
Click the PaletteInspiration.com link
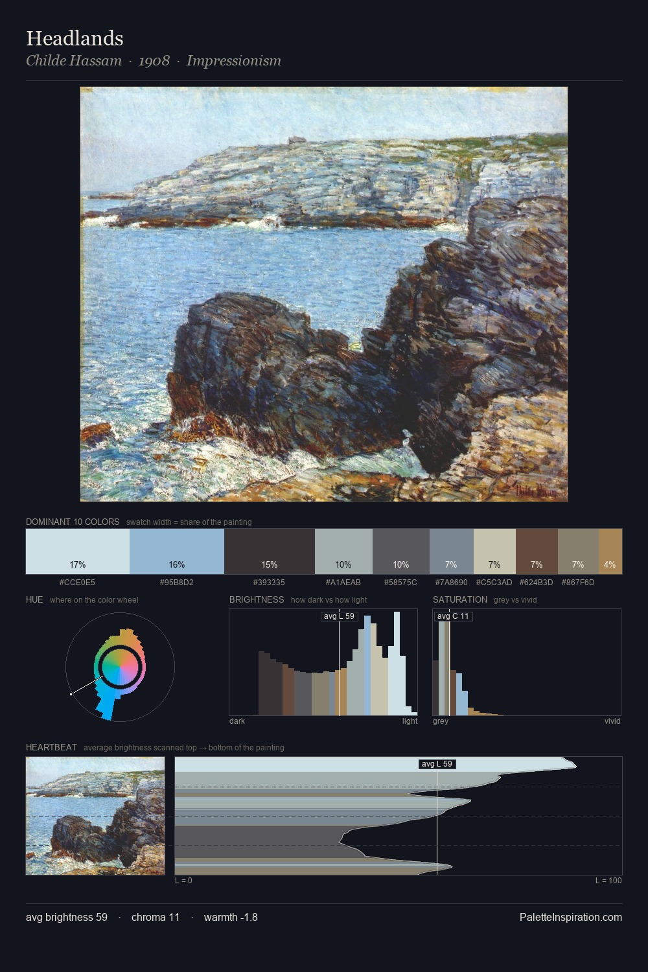click(571, 917)
